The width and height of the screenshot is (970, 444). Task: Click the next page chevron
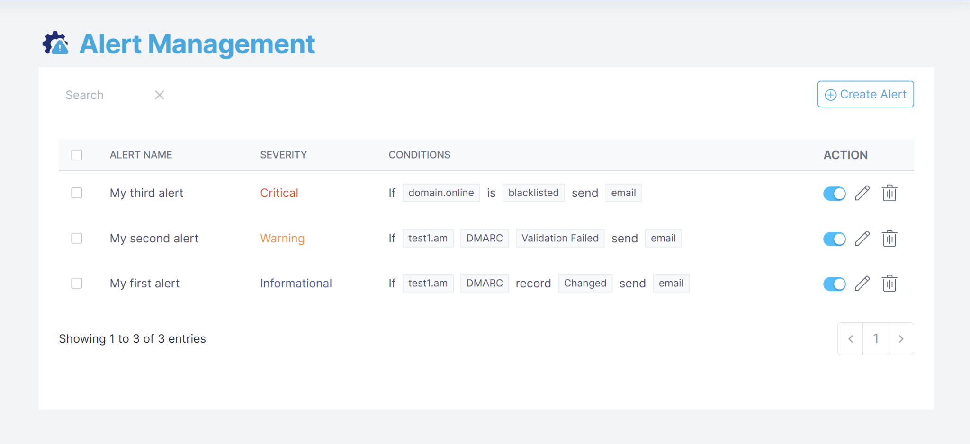901,338
